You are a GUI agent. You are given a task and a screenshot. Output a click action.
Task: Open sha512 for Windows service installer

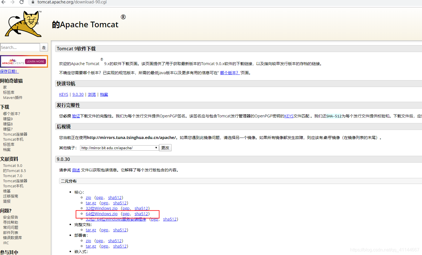tap(170, 219)
